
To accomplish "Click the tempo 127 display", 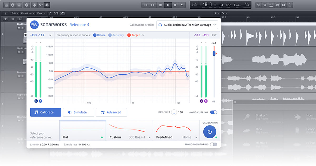I will pos(228,5).
